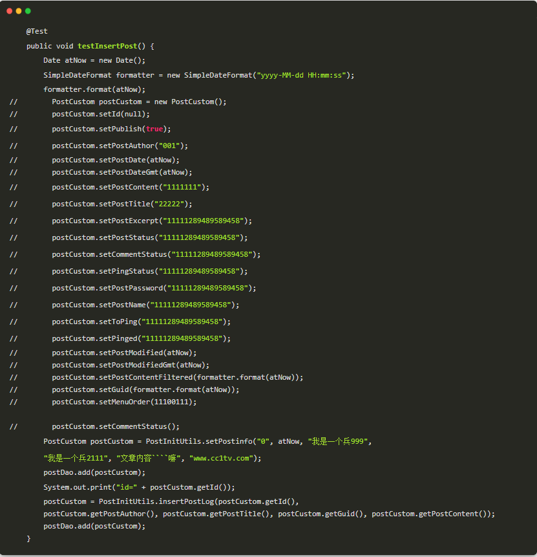Click the setPingStatus line
Screen dimensions: 537x557
click(150, 272)
